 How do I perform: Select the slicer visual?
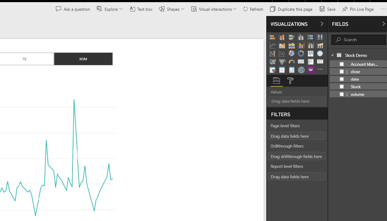272,70
